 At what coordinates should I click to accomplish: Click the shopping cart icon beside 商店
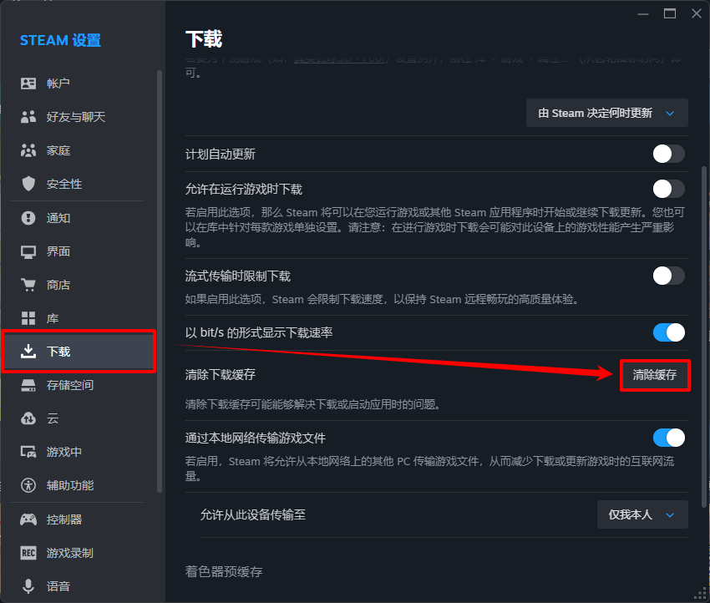(28, 285)
